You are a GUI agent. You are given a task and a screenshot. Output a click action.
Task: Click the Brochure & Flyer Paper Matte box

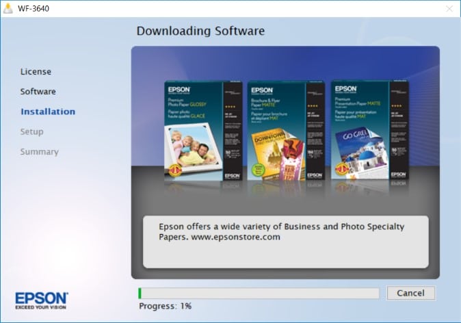click(x=286, y=131)
